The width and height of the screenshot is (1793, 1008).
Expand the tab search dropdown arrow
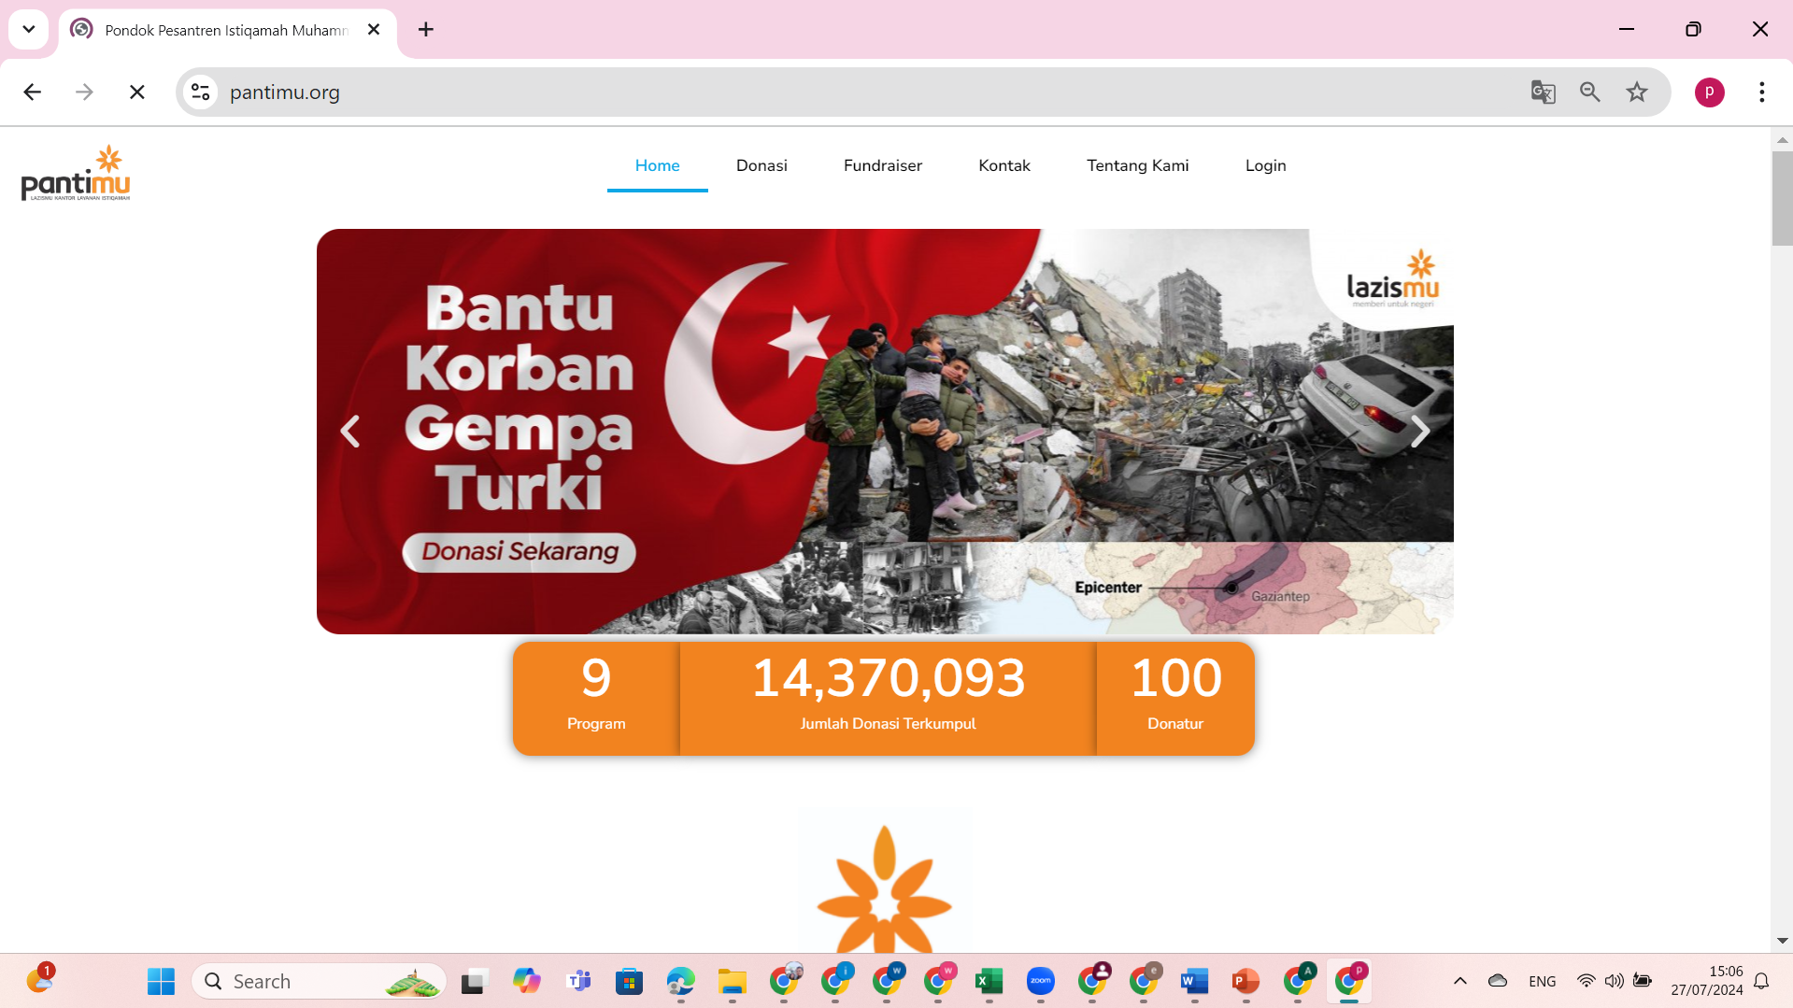tap(29, 29)
